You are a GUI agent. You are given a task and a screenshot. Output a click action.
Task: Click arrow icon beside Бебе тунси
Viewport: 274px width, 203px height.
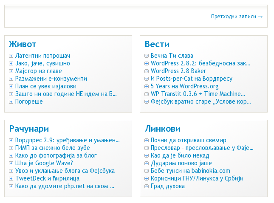tap(147, 171)
